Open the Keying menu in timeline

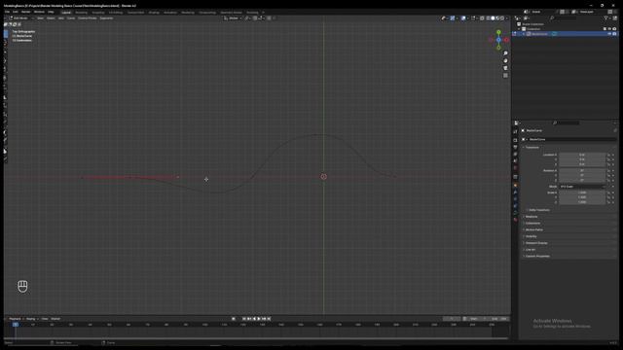click(31, 319)
